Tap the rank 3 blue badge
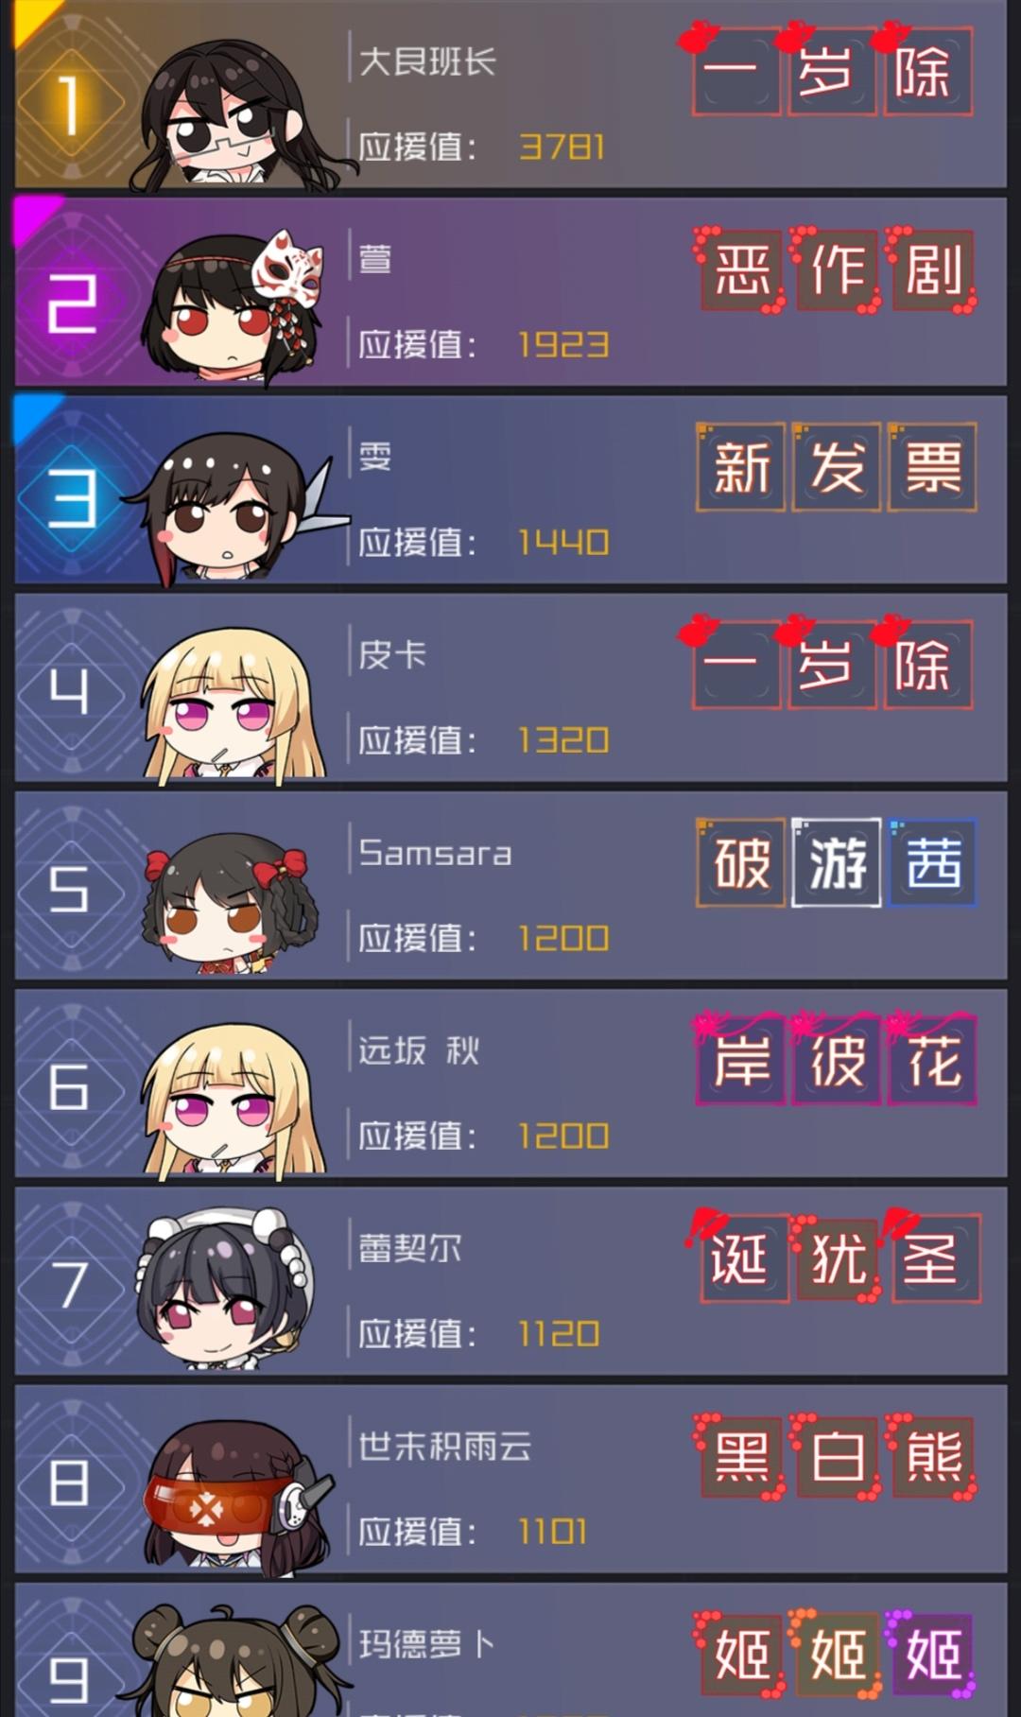 71,498
